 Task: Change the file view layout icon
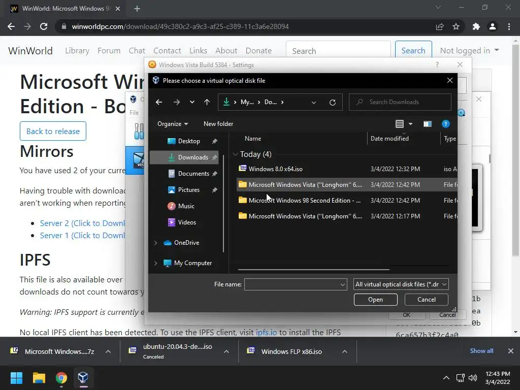400,124
